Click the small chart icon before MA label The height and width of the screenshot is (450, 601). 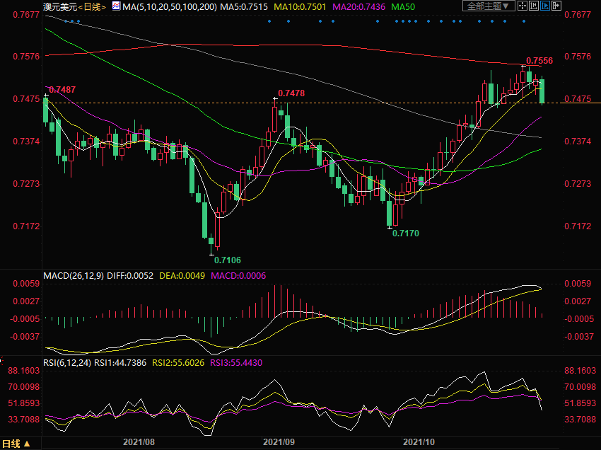point(116,6)
